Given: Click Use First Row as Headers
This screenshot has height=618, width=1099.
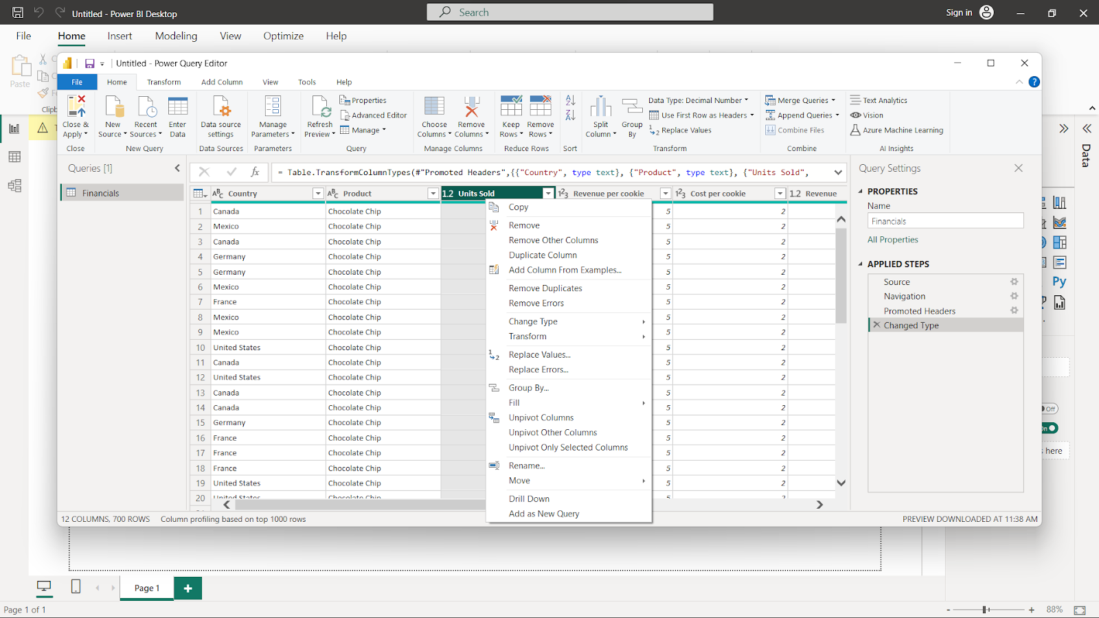Looking at the screenshot, I should coord(701,115).
